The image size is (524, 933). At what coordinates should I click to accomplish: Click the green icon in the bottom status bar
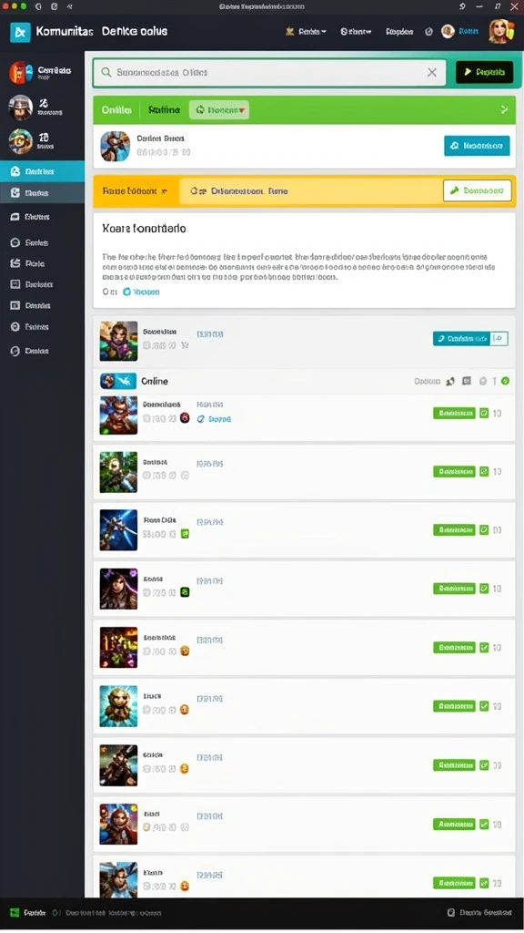pyautogui.click(x=15, y=913)
